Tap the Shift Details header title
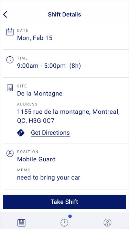This screenshot has height=229, width=129. coord(65,15)
